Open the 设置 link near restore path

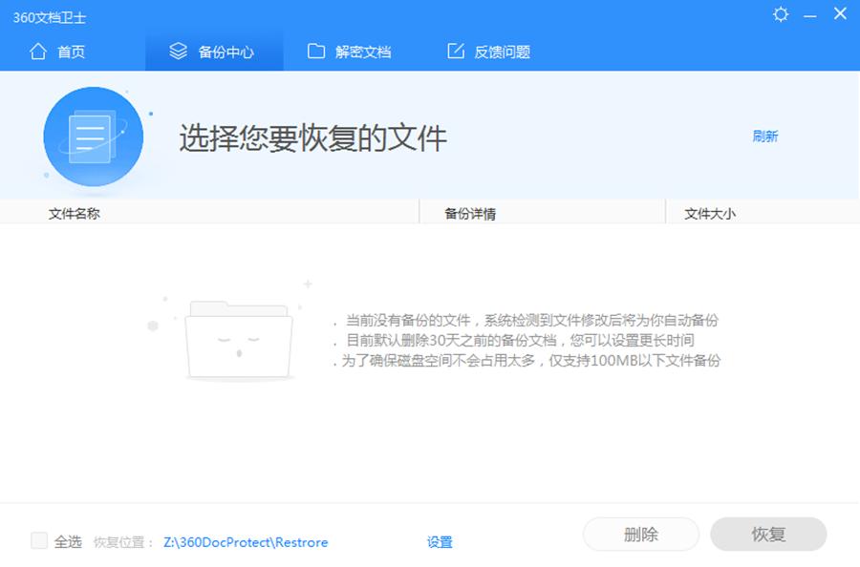click(440, 542)
